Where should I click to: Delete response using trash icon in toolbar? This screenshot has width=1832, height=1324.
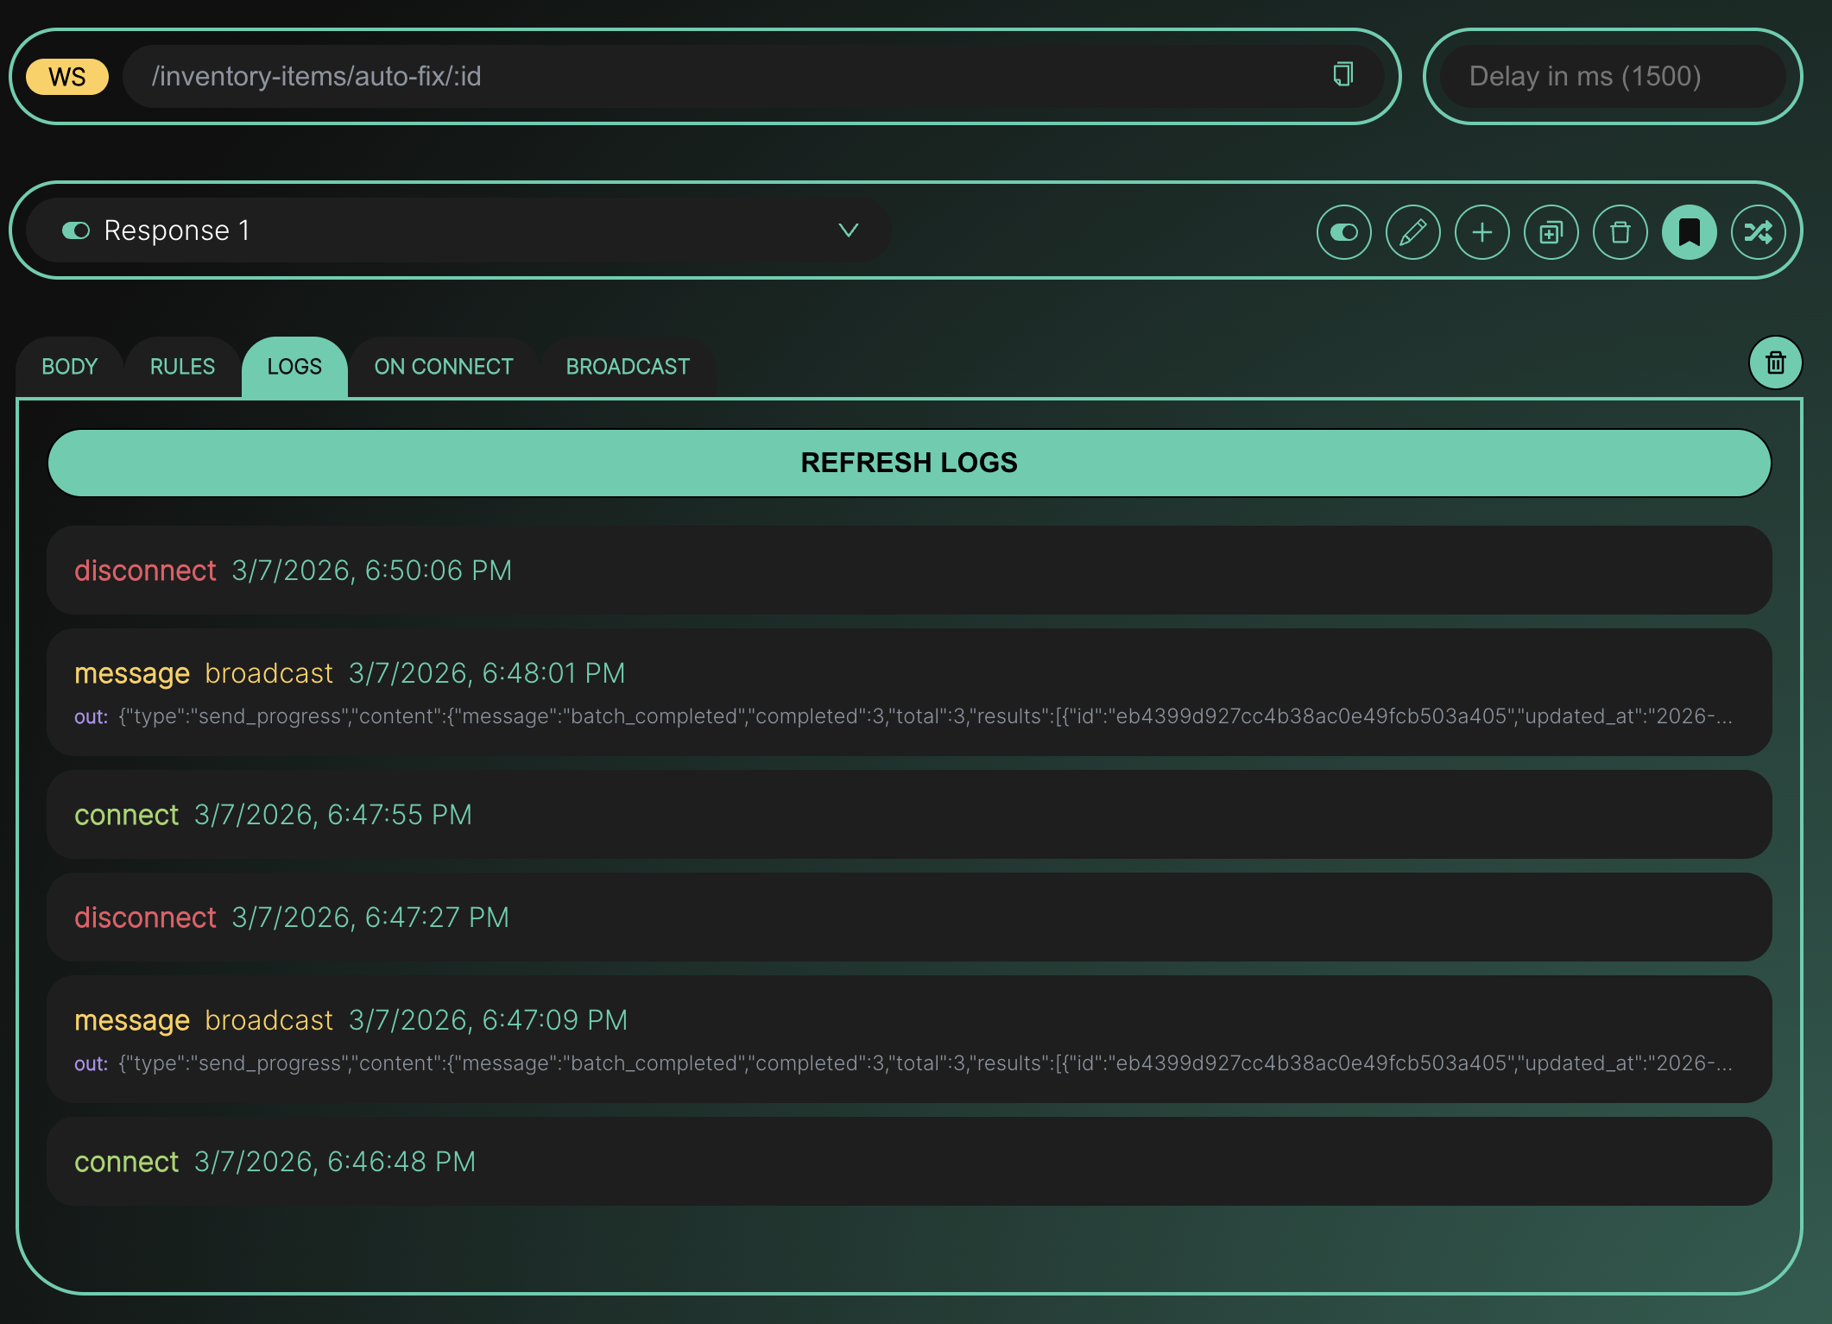click(x=1620, y=232)
